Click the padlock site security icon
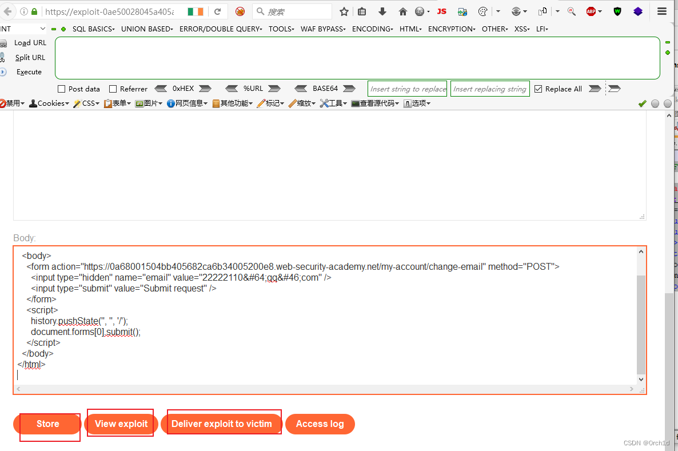678x451 pixels. click(x=34, y=11)
